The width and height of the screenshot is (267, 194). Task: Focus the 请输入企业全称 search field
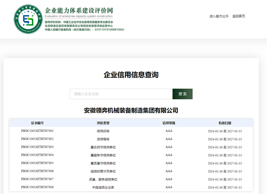click(121, 94)
